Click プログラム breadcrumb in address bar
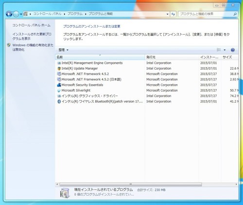243x205 pixels. 75,14
